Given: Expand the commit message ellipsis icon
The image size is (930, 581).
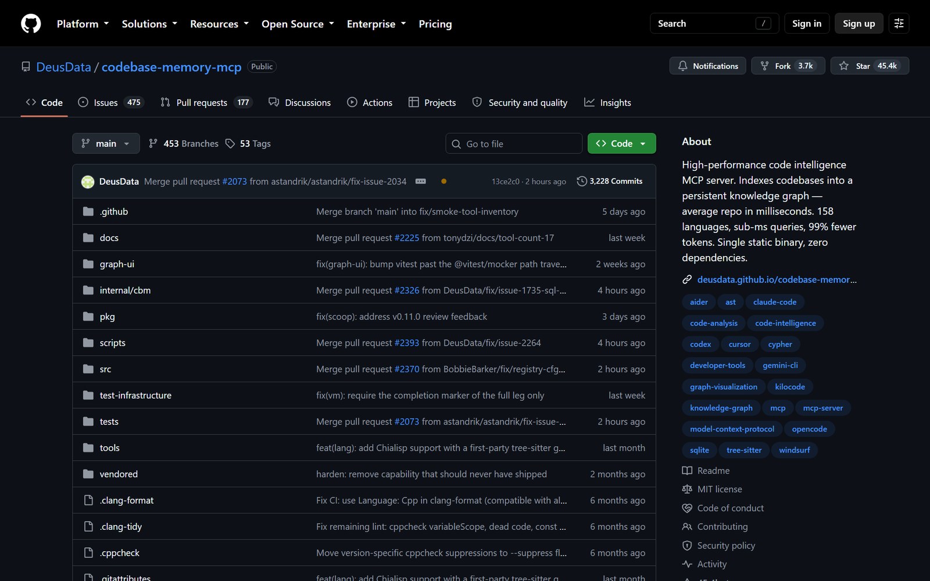Looking at the screenshot, I should (x=421, y=181).
